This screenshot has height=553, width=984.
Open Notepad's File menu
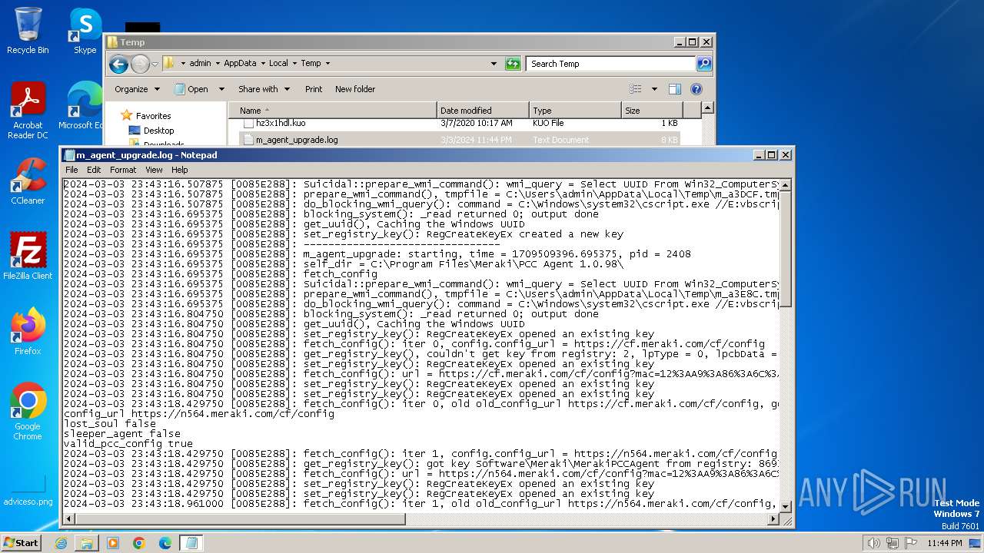(71, 170)
